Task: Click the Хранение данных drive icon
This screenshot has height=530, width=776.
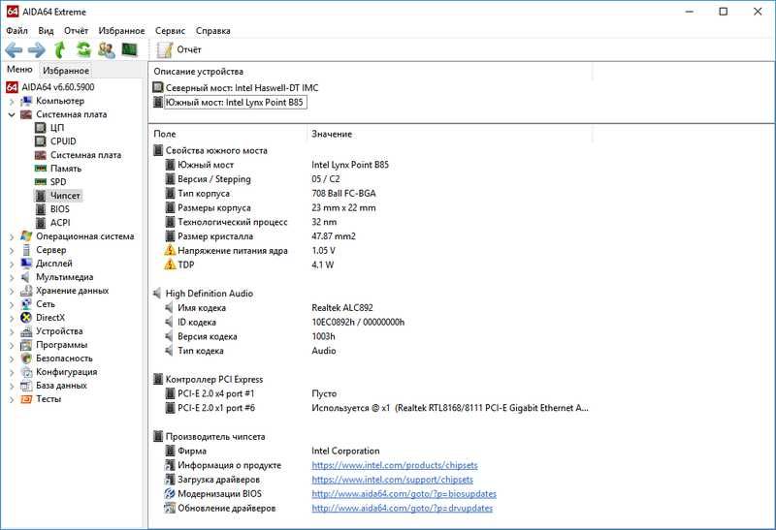Action: pyautogui.click(x=26, y=291)
